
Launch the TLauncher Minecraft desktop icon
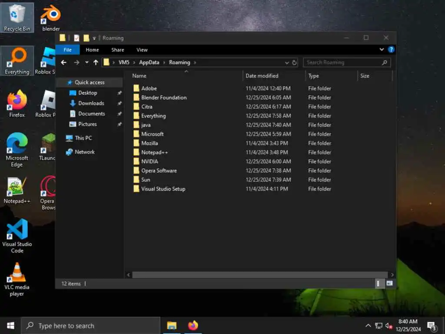point(48,147)
